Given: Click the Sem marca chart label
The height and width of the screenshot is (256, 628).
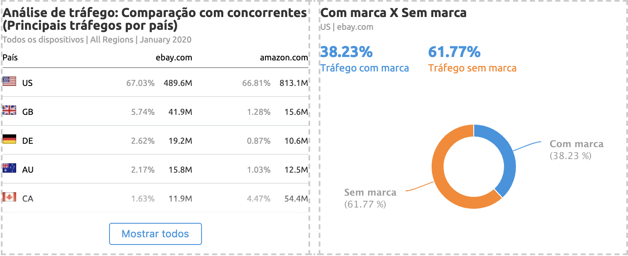Looking at the screenshot, I should point(370,193).
